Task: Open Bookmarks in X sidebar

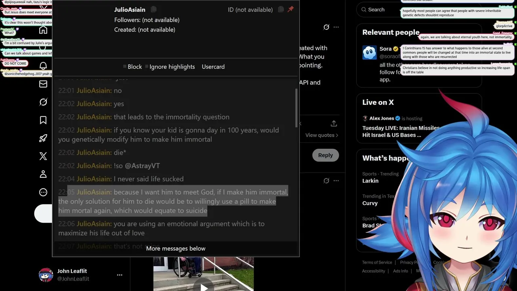Action: click(43, 120)
